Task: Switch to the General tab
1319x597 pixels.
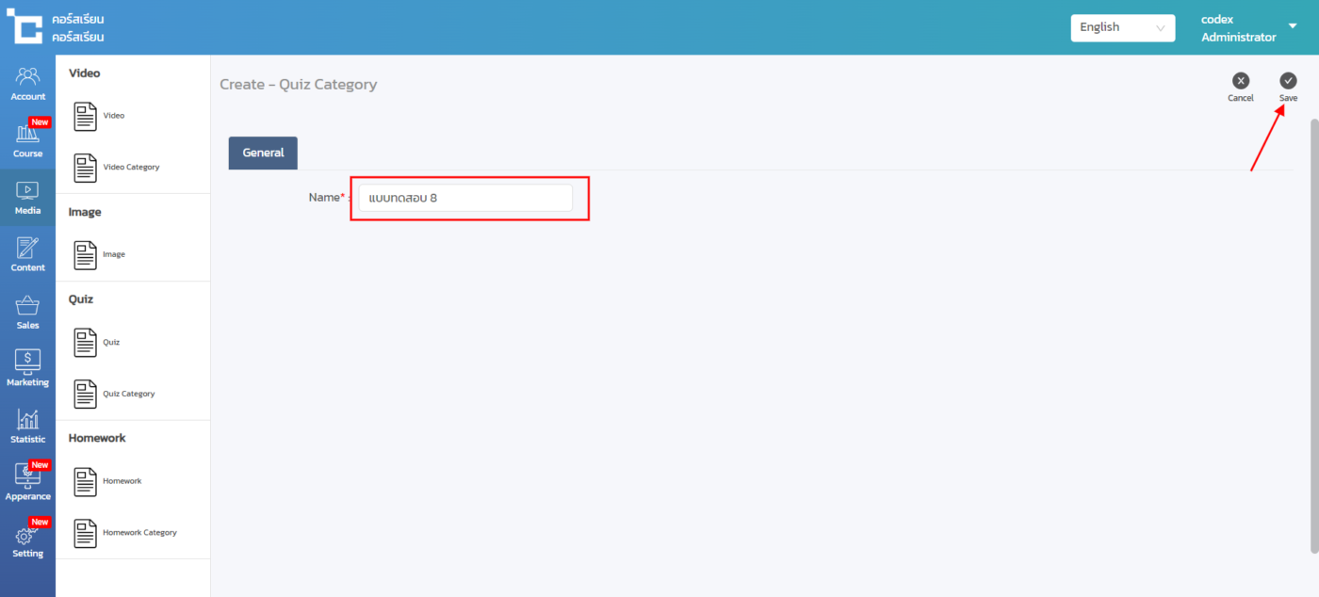Action: [263, 153]
